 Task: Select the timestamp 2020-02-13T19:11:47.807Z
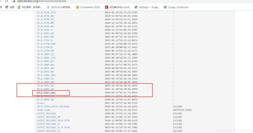coord(121,100)
